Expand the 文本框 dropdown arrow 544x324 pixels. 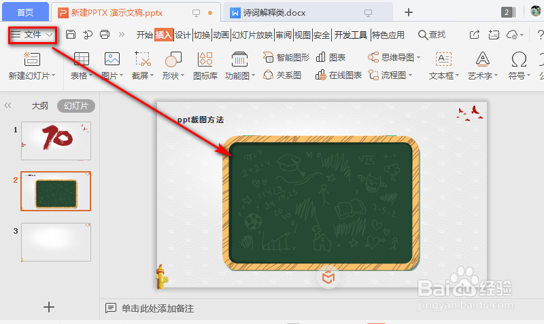457,75
